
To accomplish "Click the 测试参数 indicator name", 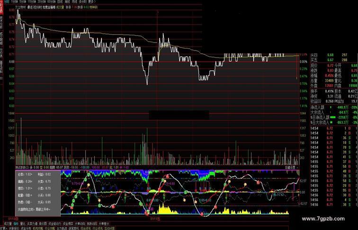I will 22,168.
